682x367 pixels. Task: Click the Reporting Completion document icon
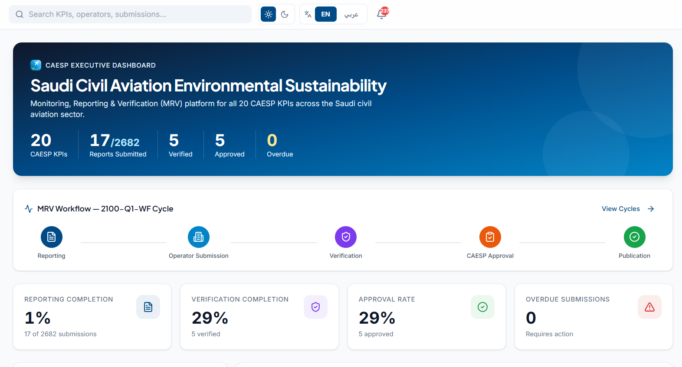click(x=148, y=307)
